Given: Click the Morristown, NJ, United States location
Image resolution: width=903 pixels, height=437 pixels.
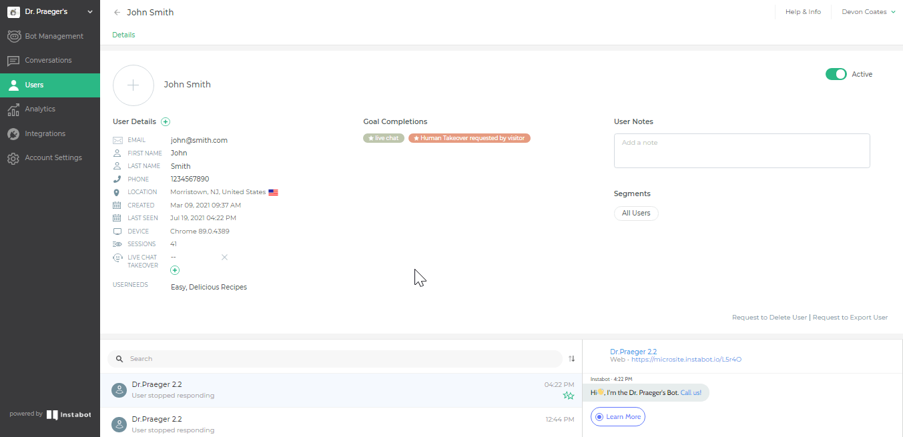Looking at the screenshot, I should [x=218, y=192].
